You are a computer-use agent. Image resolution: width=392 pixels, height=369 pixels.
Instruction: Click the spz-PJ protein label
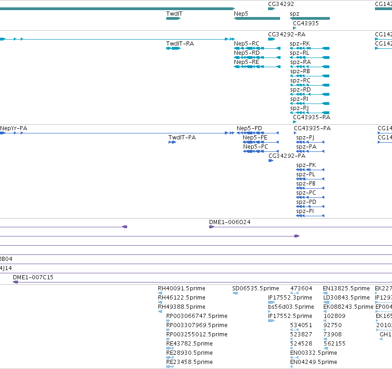pos(305,138)
